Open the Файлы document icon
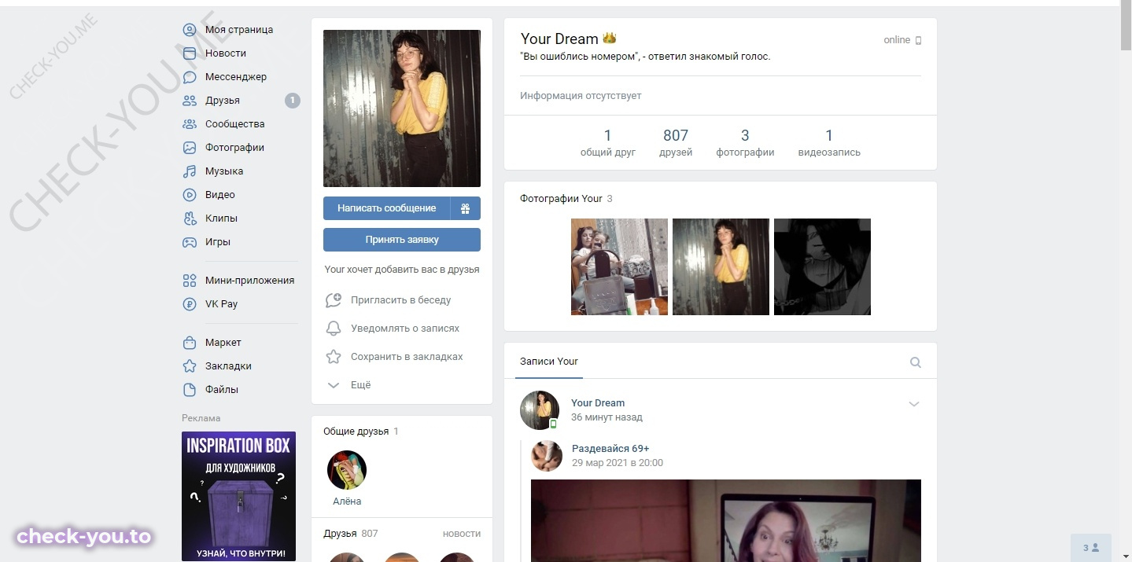Image resolution: width=1132 pixels, height=562 pixels. (190, 390)
